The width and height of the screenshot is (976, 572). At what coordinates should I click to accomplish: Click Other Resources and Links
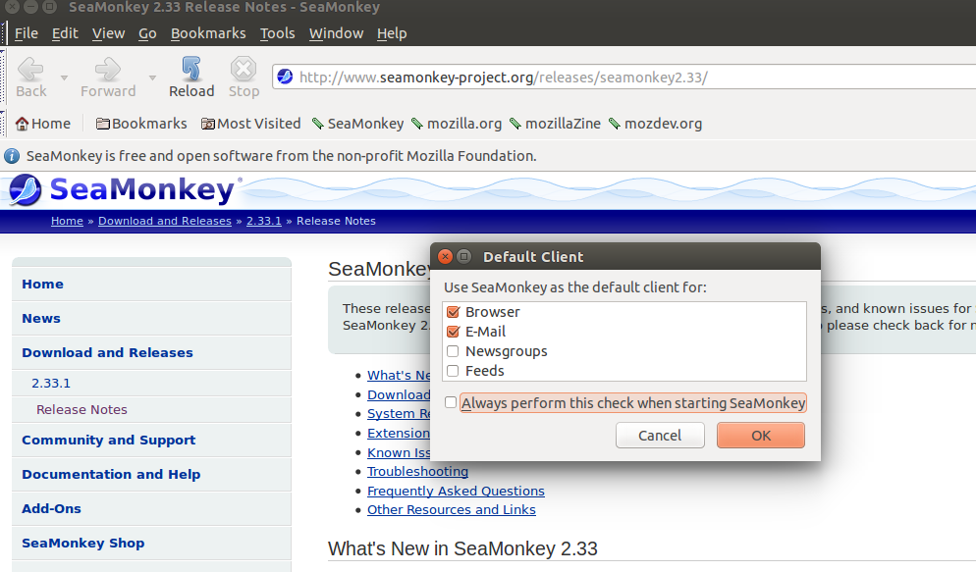point(452,510)
